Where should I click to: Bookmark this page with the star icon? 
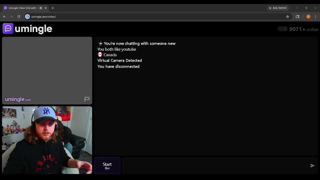287,16
